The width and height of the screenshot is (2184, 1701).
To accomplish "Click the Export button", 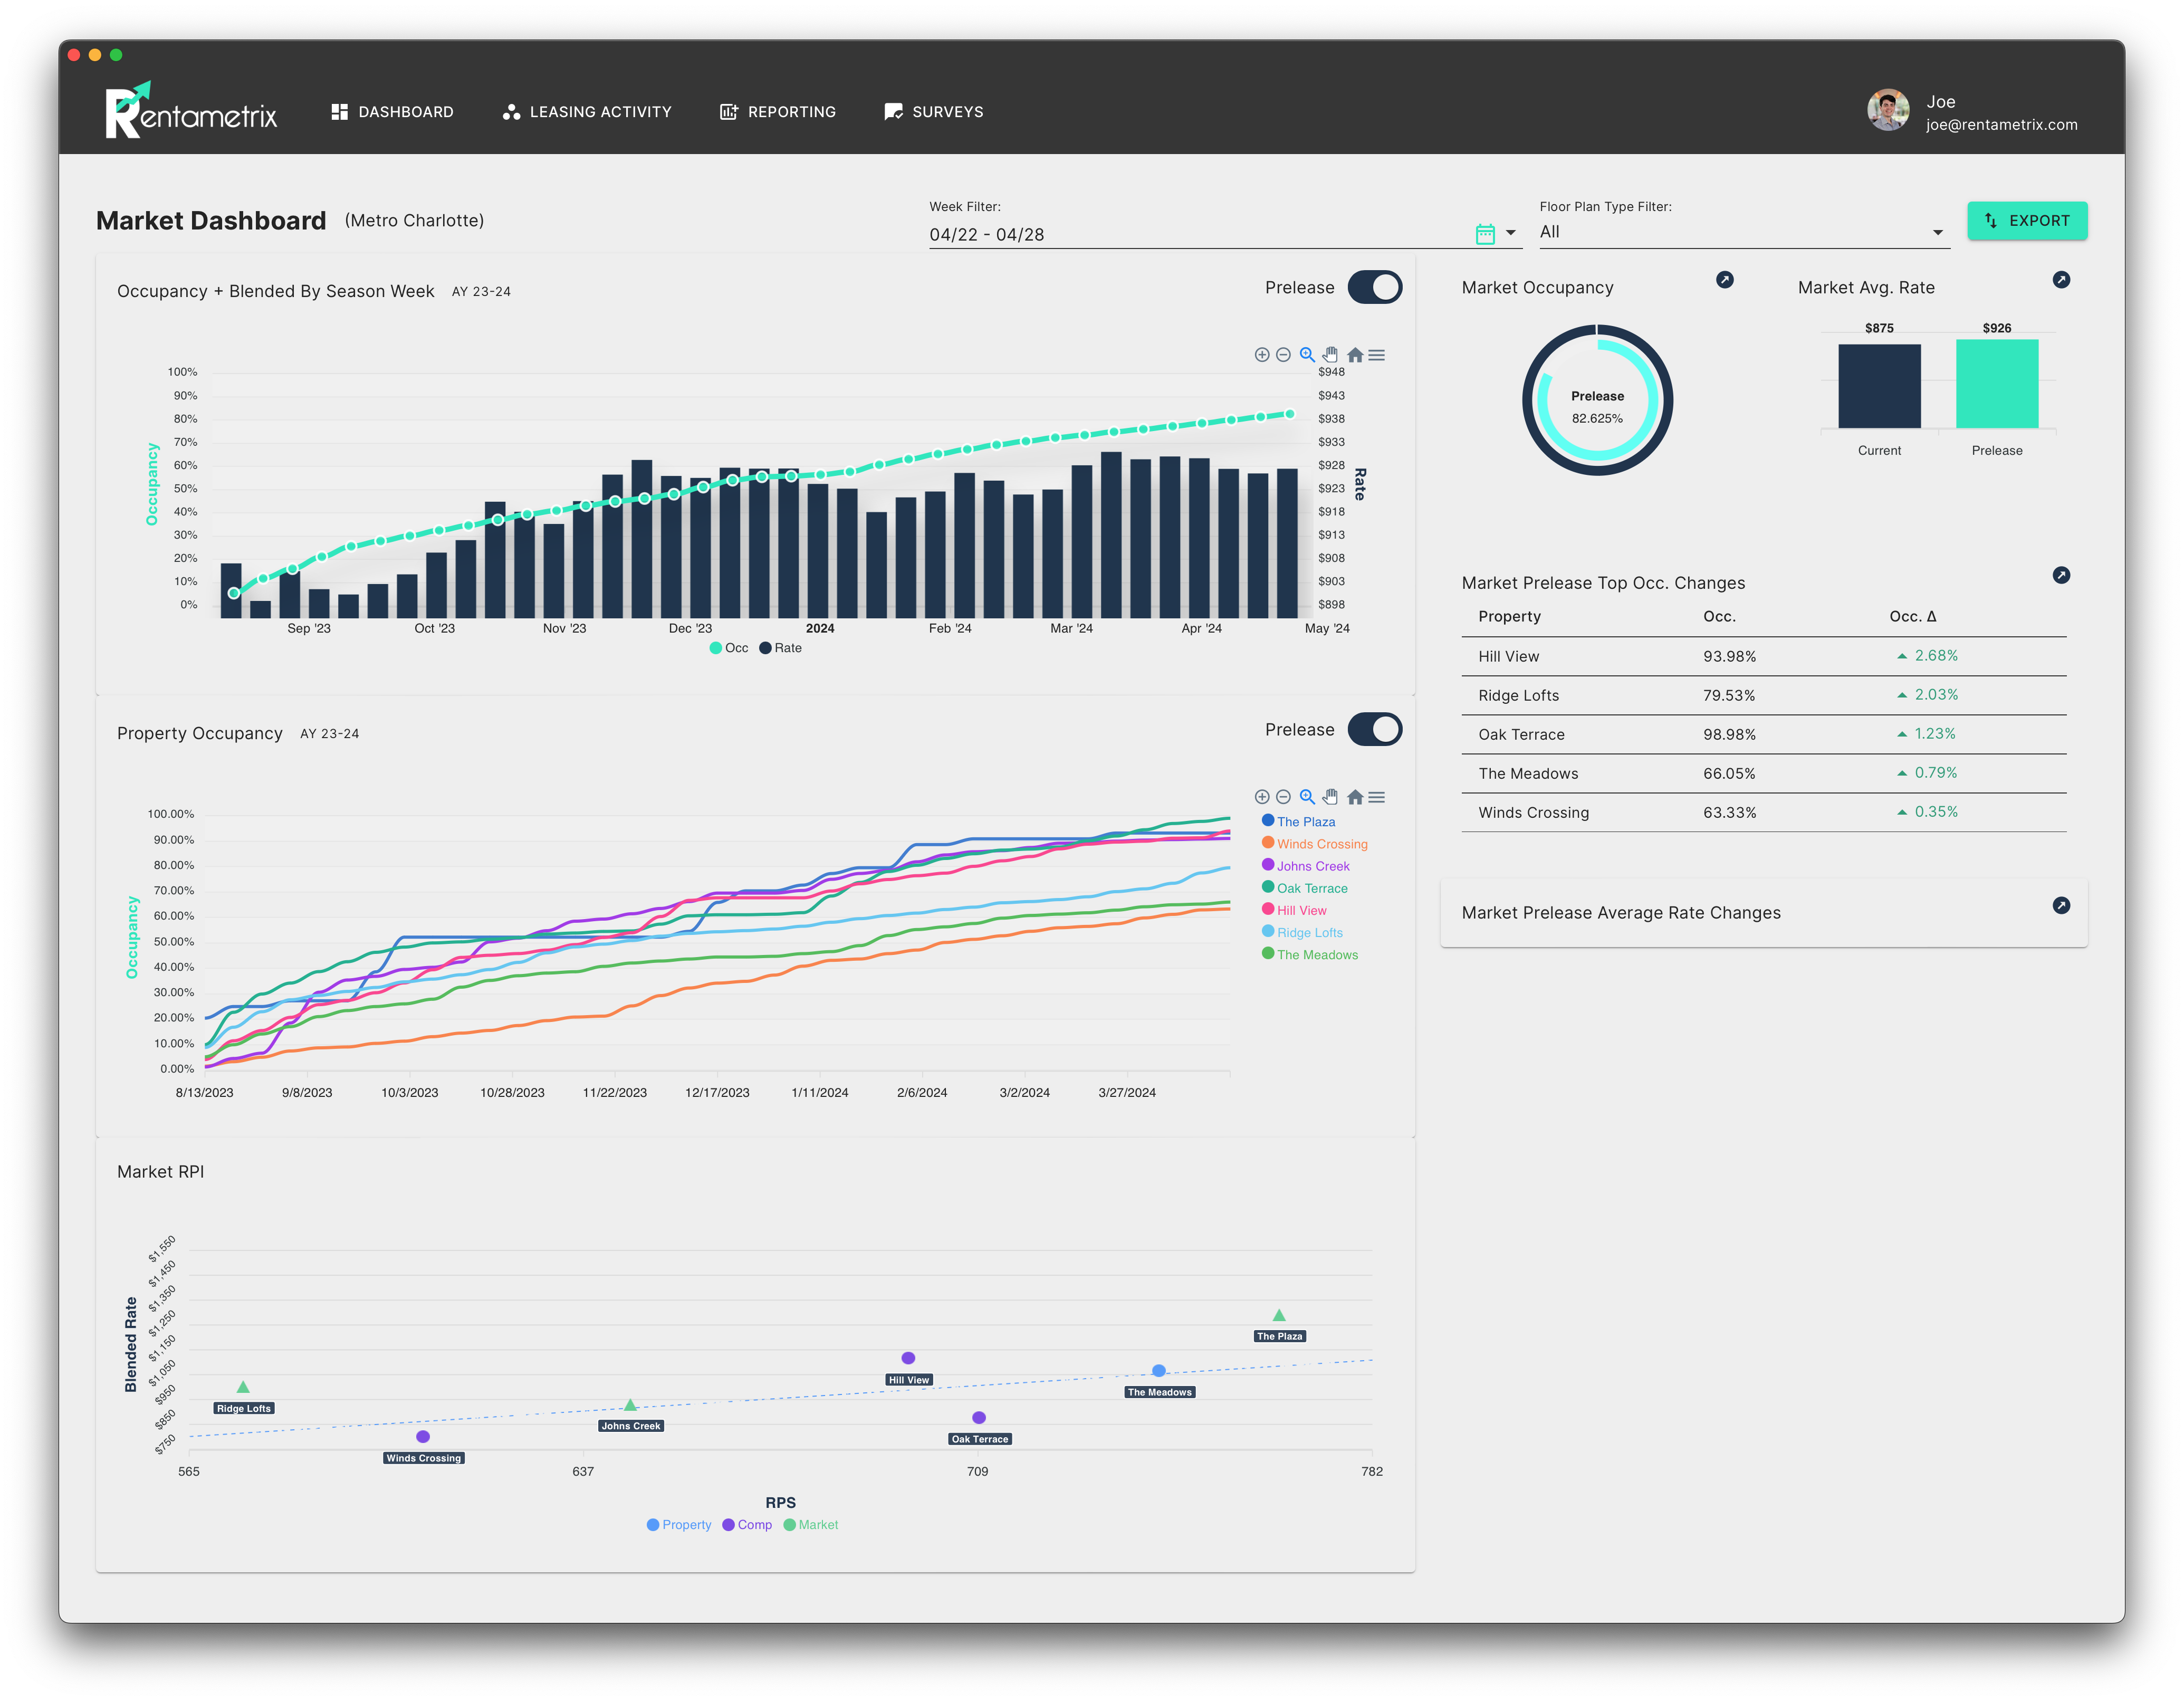I will click(x=2027, y=221).
